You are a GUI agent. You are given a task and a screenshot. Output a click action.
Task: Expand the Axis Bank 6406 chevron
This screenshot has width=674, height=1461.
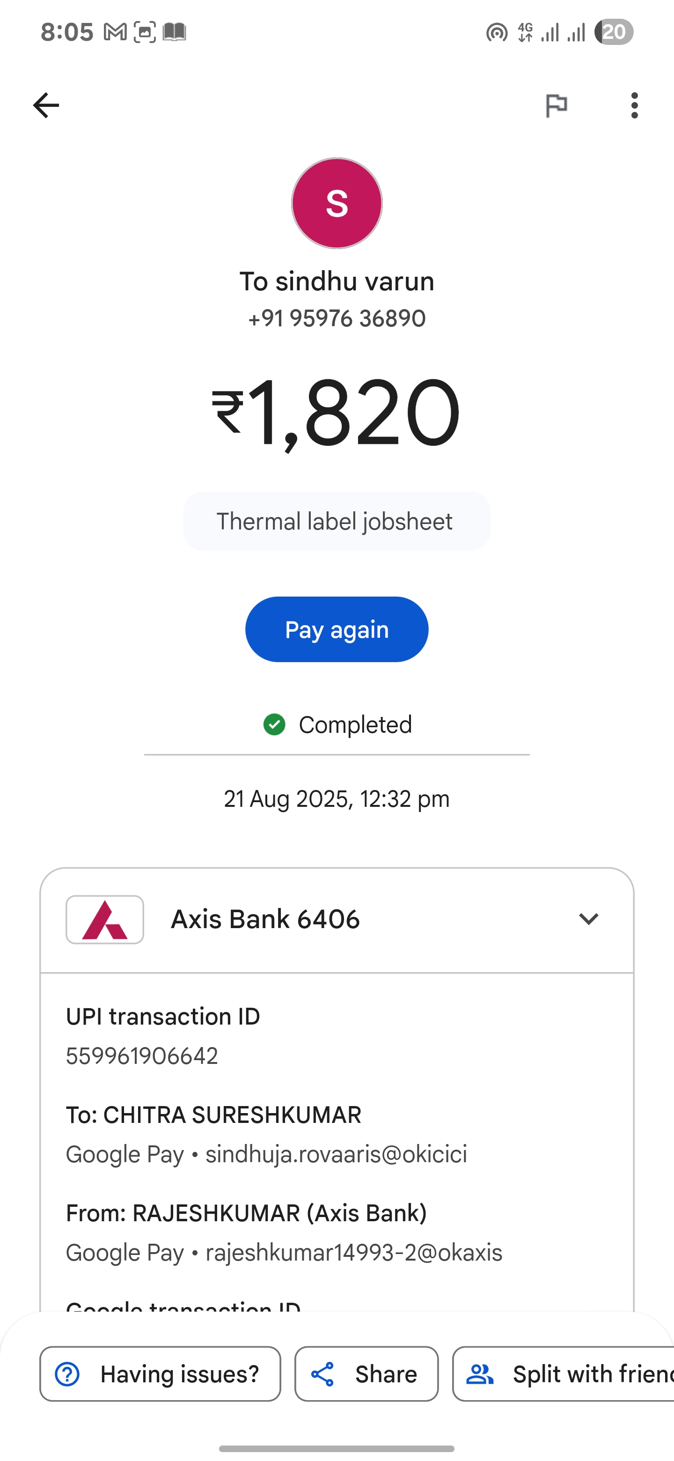588,919
